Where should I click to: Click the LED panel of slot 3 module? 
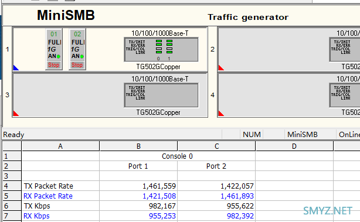[x=161, y=95]
